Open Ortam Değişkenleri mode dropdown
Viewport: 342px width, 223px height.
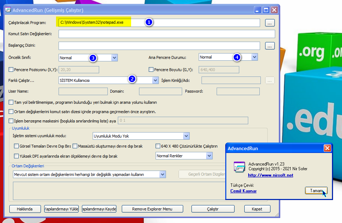click(162, 175)
